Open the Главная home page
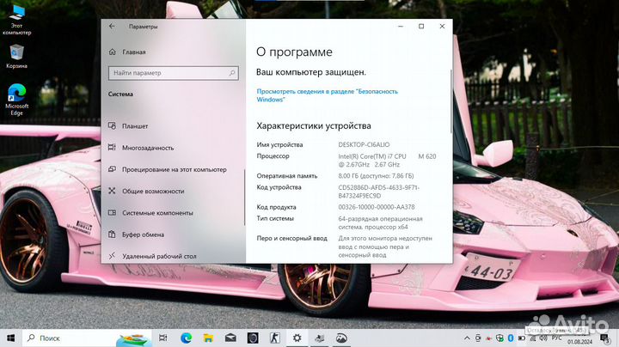The width and height of the screenshot is (619, 347). click(x=134, y=52)
